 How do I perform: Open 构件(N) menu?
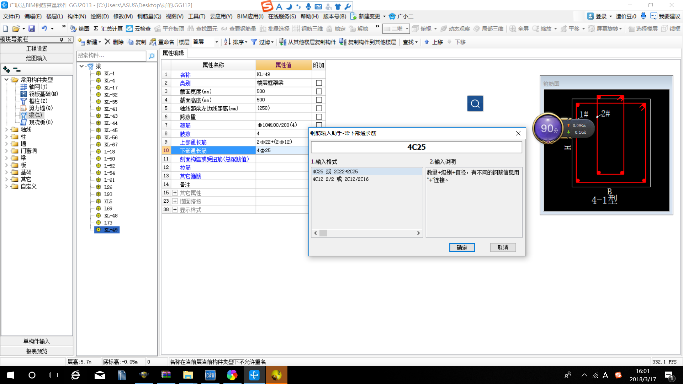coord(76,16)
